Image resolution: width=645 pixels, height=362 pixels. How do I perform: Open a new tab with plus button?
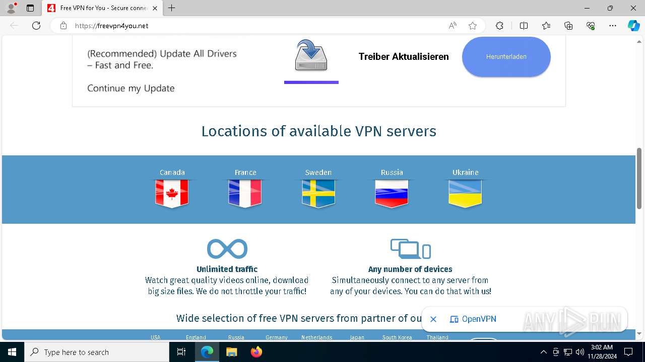(x=172, y=8)
